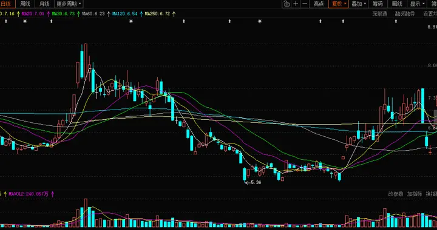The width and height of the screenshot is (437, 230).
Task: Open 设置均线 moving average settings
Action: (x=430, y=14)
